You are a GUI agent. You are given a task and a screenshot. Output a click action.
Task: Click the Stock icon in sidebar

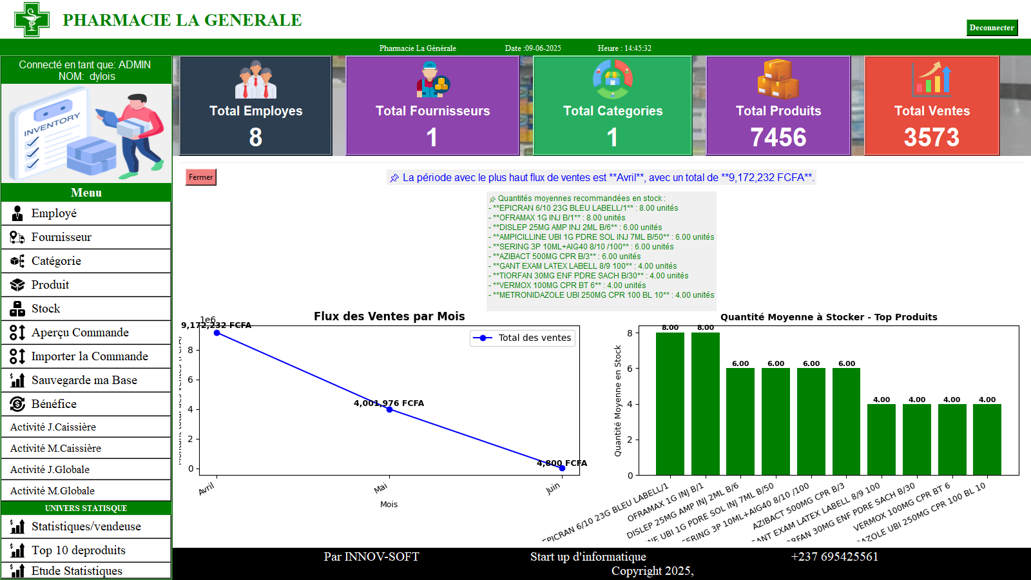(17, 309)
